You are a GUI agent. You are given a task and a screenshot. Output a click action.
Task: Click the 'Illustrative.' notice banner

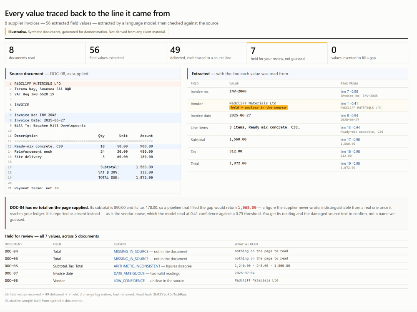[x=87, y=32]
